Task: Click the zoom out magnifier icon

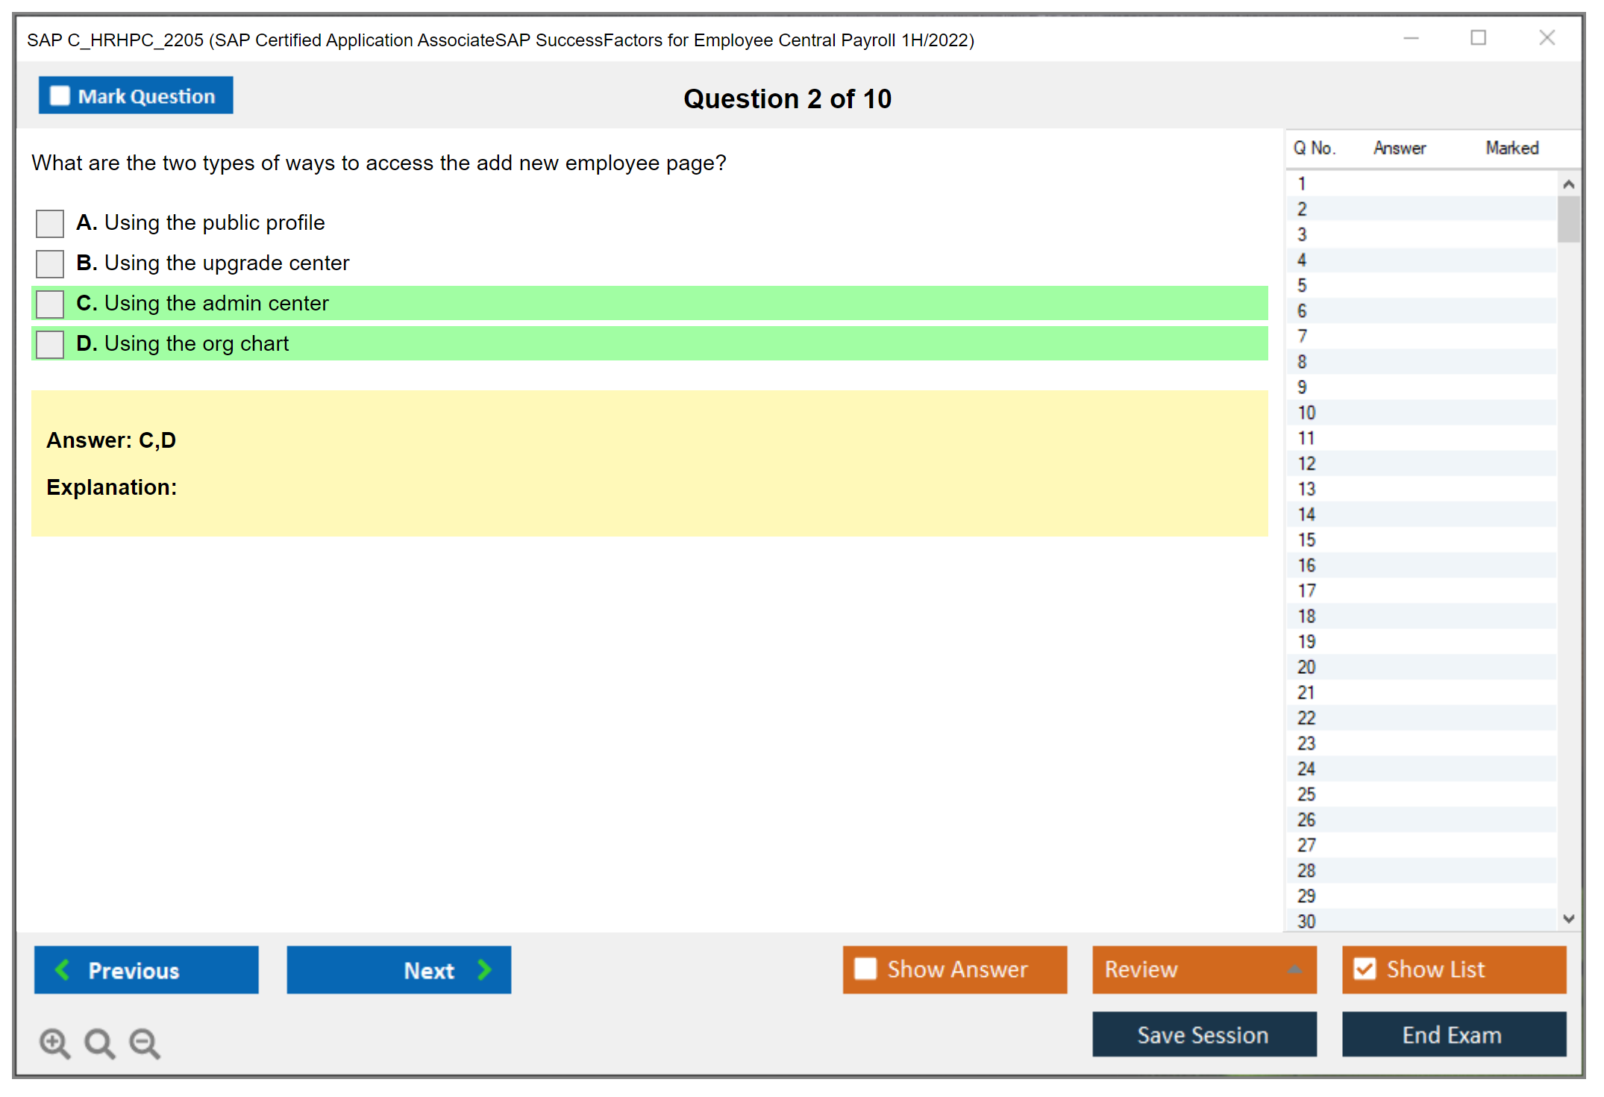Action: pos(145,1043)
